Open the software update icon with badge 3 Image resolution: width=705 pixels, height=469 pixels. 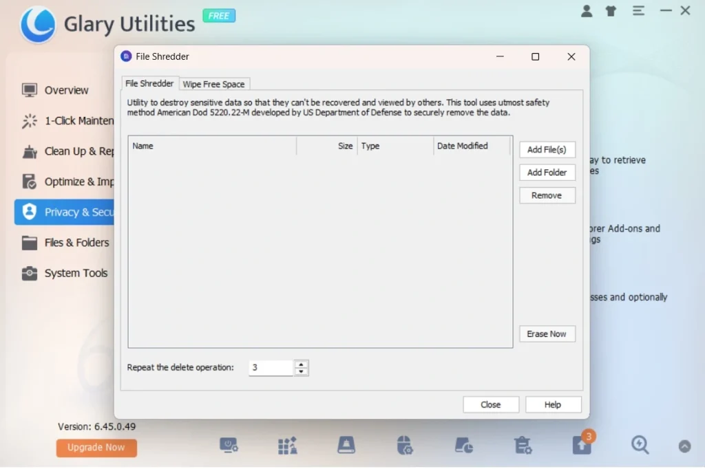pos(582,444)
